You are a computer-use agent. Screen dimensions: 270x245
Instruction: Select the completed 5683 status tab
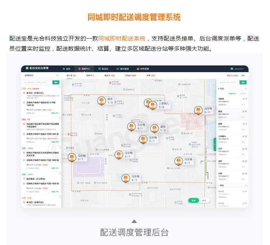[130, 75]
